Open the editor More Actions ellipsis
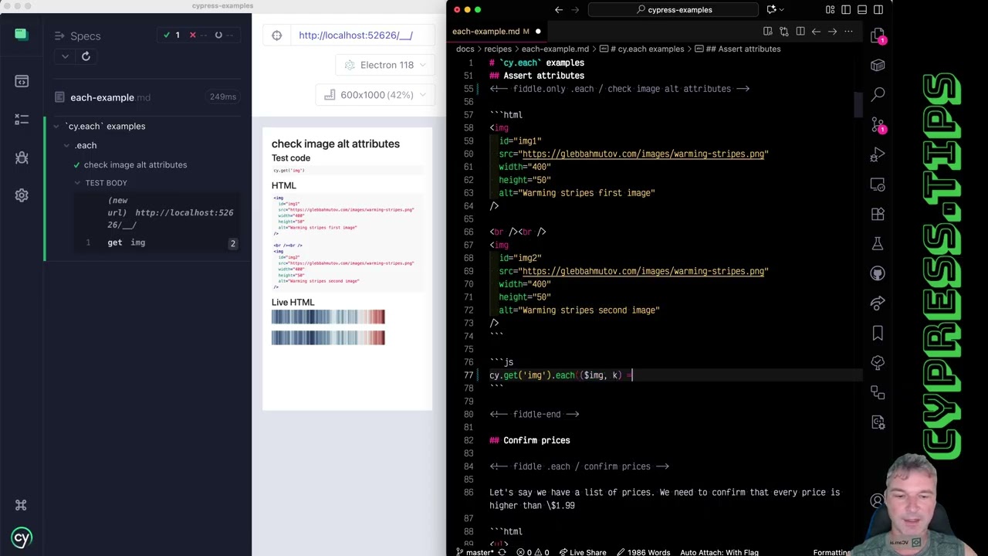Viewport: 988px width, 556px height. click(x=849, y=32)
